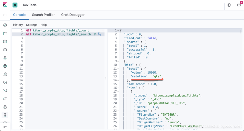Collapse the "_shards" block fold arrow
The height and width of the screenshot is (131, 244).
pos(118,42)
